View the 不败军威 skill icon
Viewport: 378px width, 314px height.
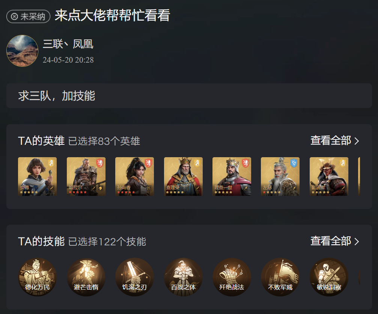point(280,277)
